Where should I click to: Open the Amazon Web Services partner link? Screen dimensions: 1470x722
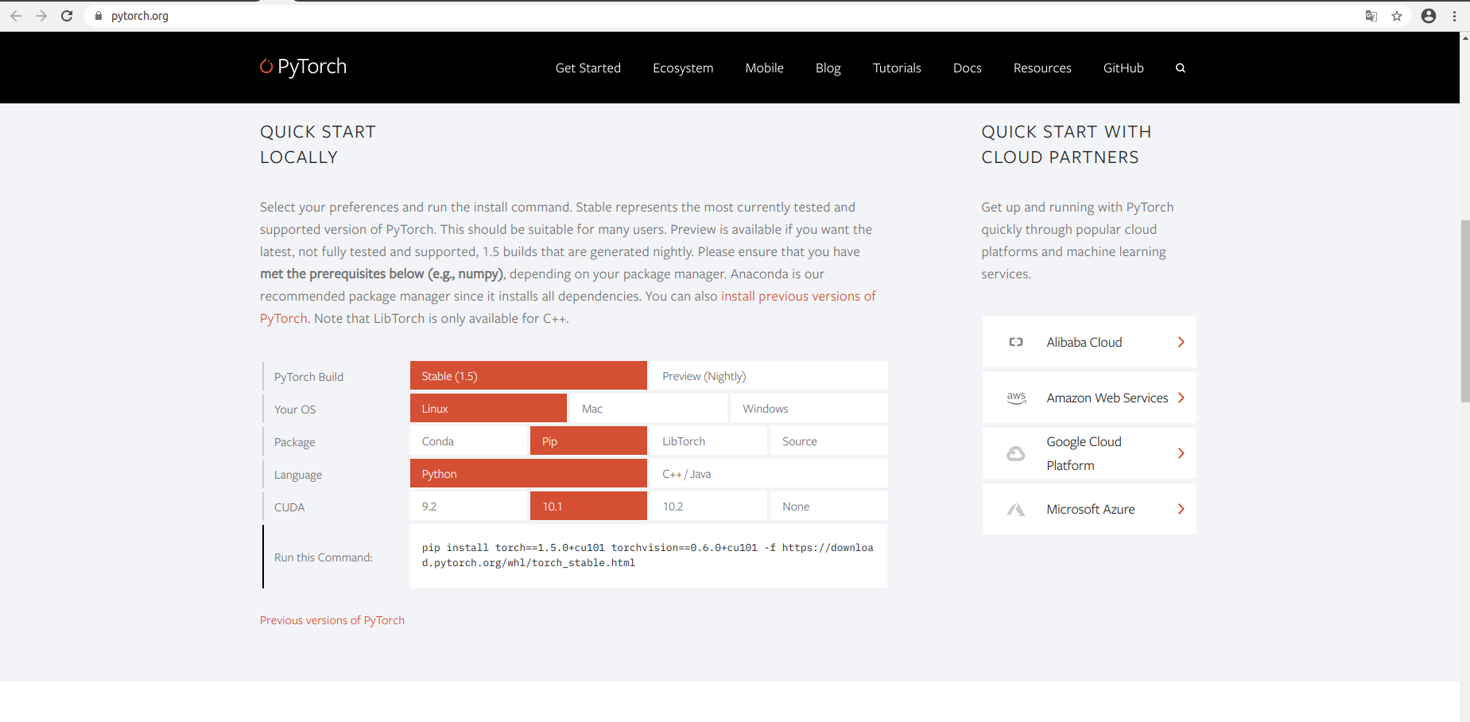[x=1089, y=398]
